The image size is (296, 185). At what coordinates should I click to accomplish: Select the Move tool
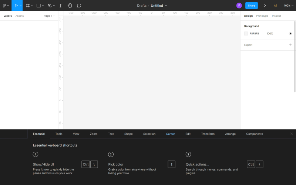(16, 6)
